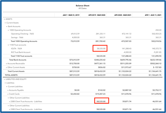This screenshot has width=166, height=113.
Task: Click the All Dates subtitle
Action: click(82, 8)
